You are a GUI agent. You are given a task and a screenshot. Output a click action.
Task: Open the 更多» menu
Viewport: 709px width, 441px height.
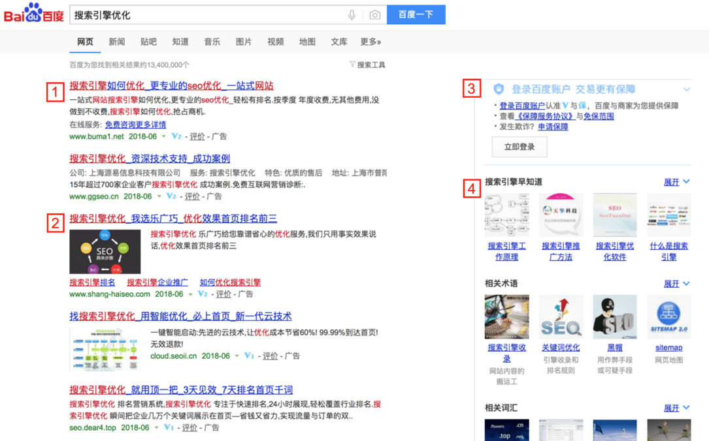pyautogui.click(x=371, y=42)
